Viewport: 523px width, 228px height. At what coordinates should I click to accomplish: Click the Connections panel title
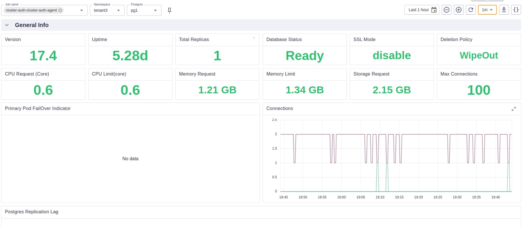(279, 108)
